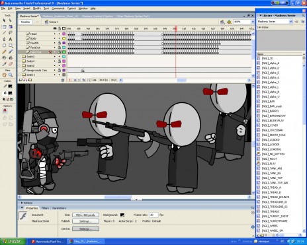The height and width of the screenshot is (245, 307).
Task: Open the File menu
Action: click(x=3, y=9)
